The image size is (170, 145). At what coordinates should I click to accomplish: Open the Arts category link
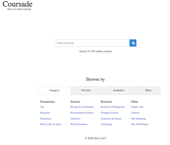42,107
